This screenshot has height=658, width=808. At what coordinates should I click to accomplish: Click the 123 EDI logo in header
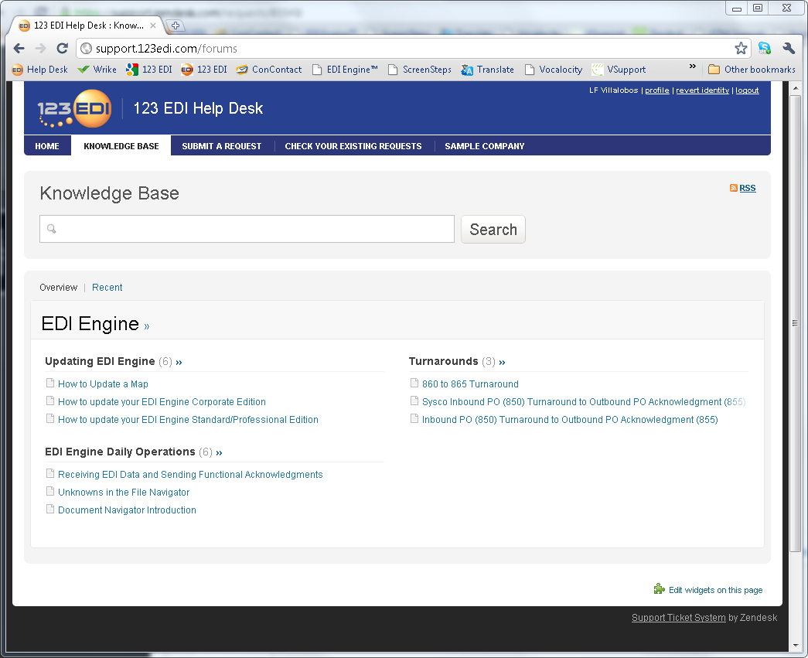75,108
